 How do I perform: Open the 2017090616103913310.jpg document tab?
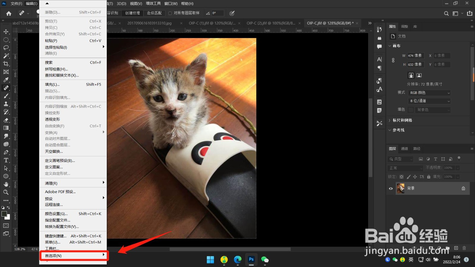tap(149, 23)
